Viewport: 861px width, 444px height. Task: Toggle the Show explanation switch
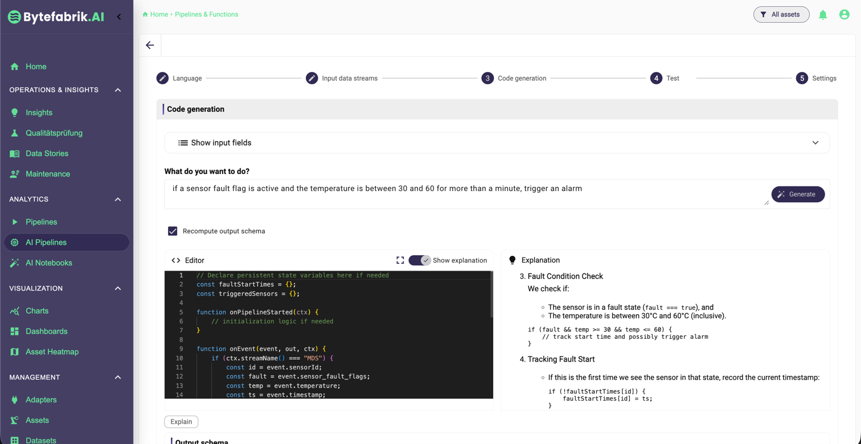[420, 260]
